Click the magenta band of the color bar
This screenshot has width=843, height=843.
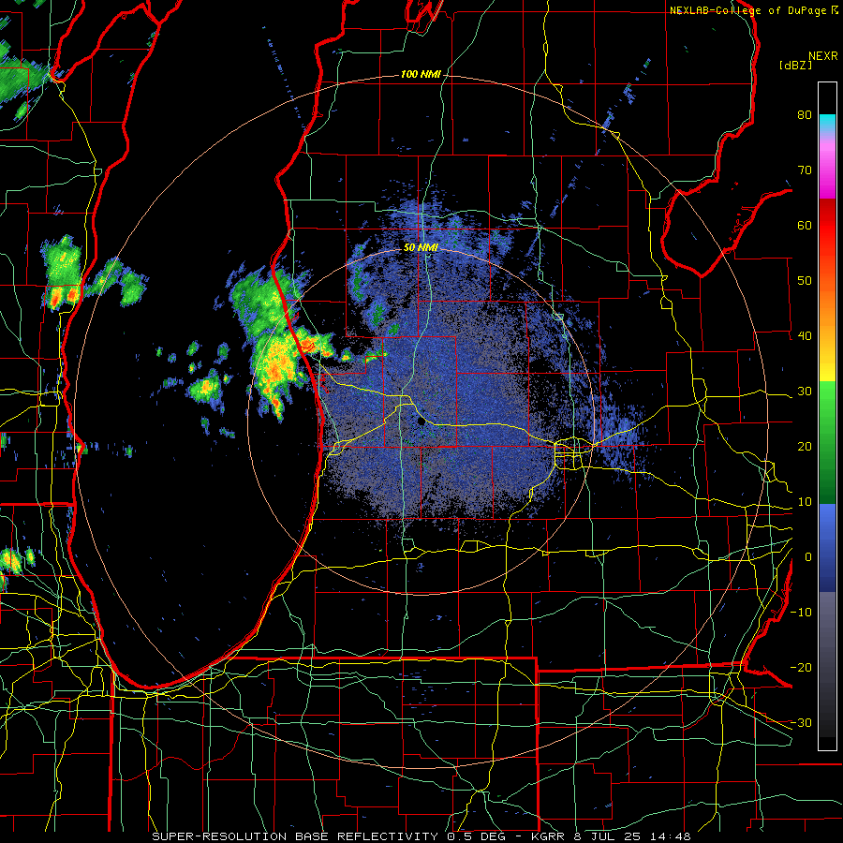(827, 180)
